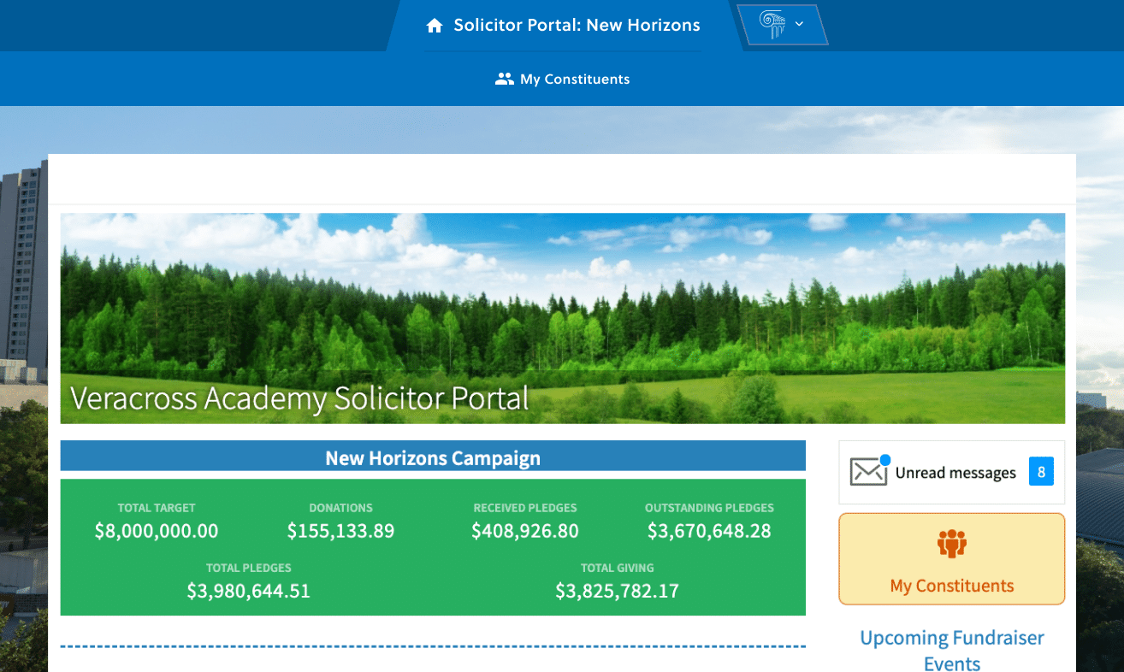Click the orange constituents group icon

tap(951, 544)
